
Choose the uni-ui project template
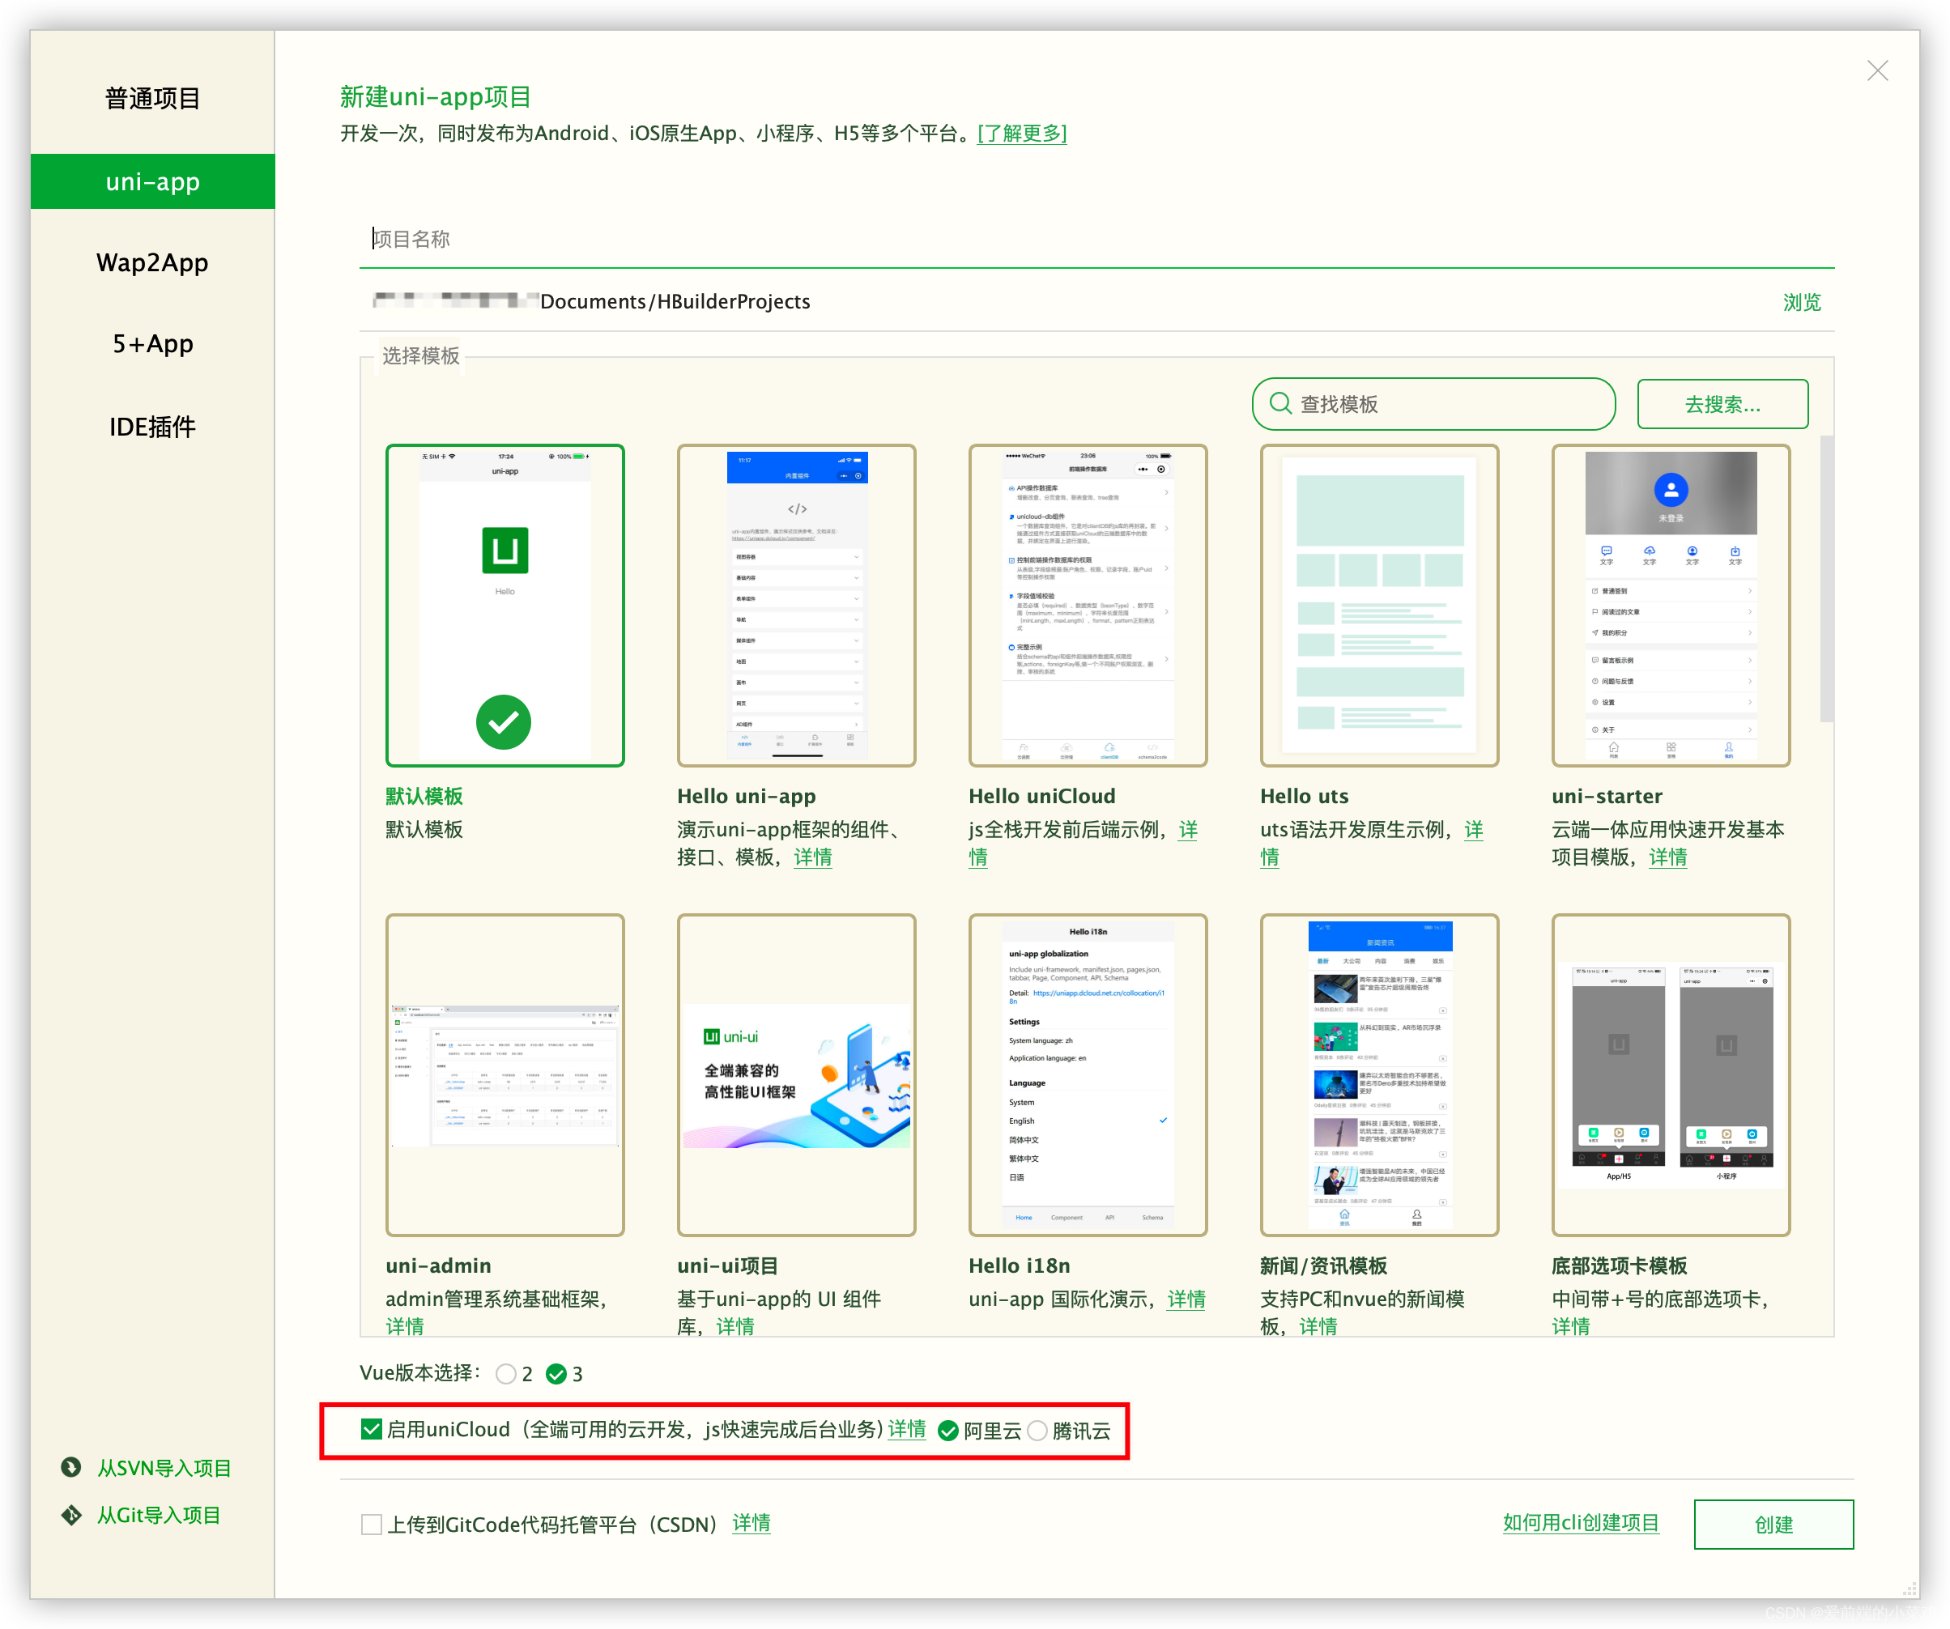coord(796,1075)
